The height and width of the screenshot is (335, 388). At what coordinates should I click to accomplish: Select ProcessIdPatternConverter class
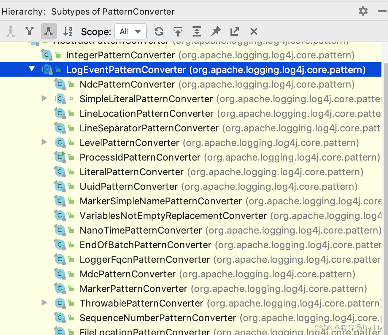coord(140,158)
